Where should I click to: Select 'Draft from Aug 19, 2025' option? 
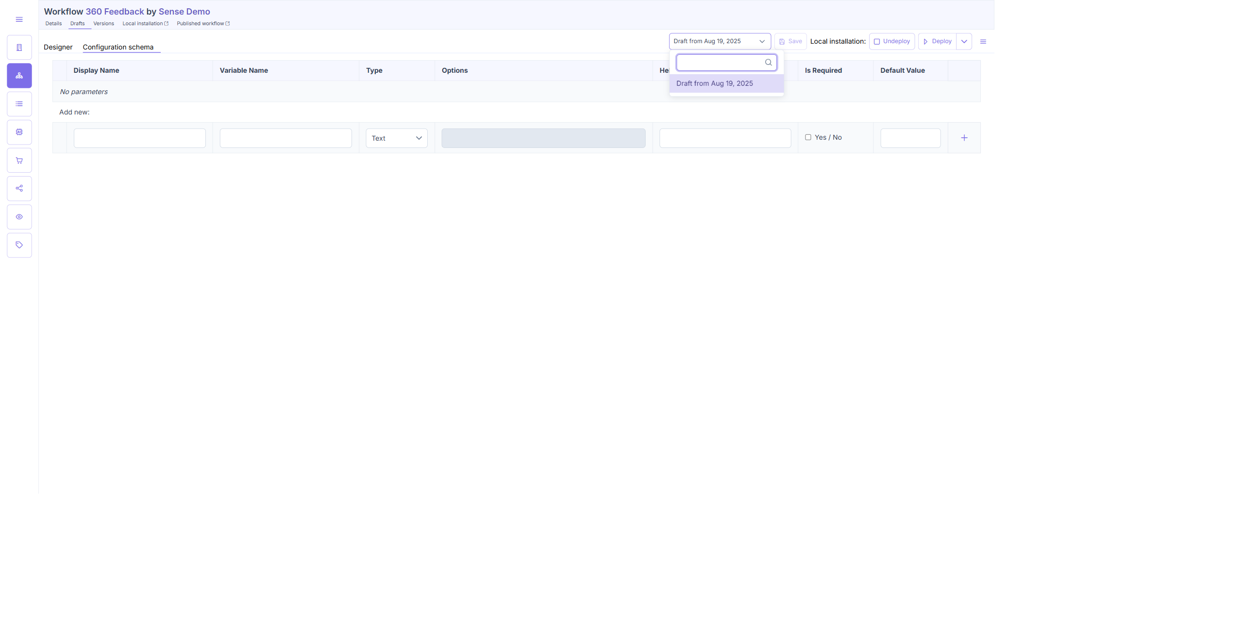click(x=726, y=83)
